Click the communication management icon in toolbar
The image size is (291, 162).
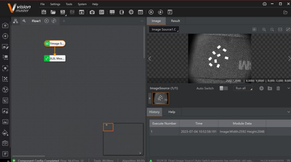[122, 12]
